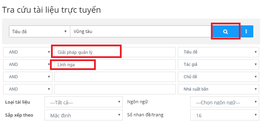Open the Chủ đề field type dropdown
This screenshot has height=129, width=265.
click(218, 77)
